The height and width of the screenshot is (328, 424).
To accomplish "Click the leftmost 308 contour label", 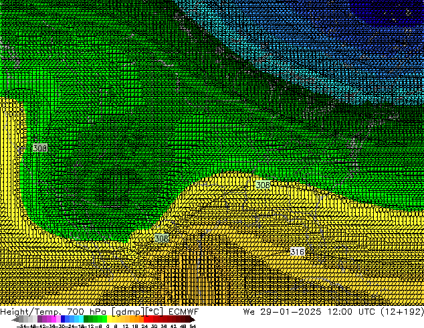I will click(x=39, y=148).
